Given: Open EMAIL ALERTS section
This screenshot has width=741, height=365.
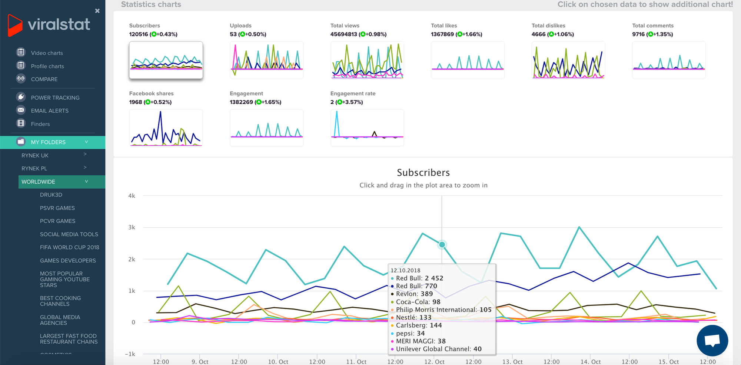Looking at the screenshot, I should coord(50,111).
